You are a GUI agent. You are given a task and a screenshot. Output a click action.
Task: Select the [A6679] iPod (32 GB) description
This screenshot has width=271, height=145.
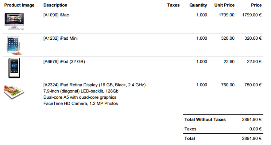pyautogui.click(x=64, y=62)
